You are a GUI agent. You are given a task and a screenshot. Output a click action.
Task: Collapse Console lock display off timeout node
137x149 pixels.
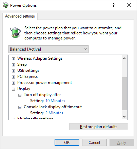20,107
